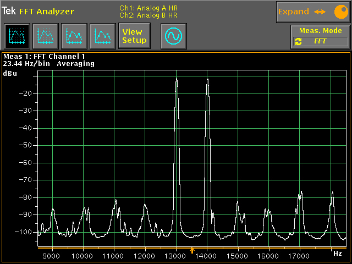Click the FFT Analyzer title text
The height and width of the screenshot is (264, 352).
coord(46,12)
